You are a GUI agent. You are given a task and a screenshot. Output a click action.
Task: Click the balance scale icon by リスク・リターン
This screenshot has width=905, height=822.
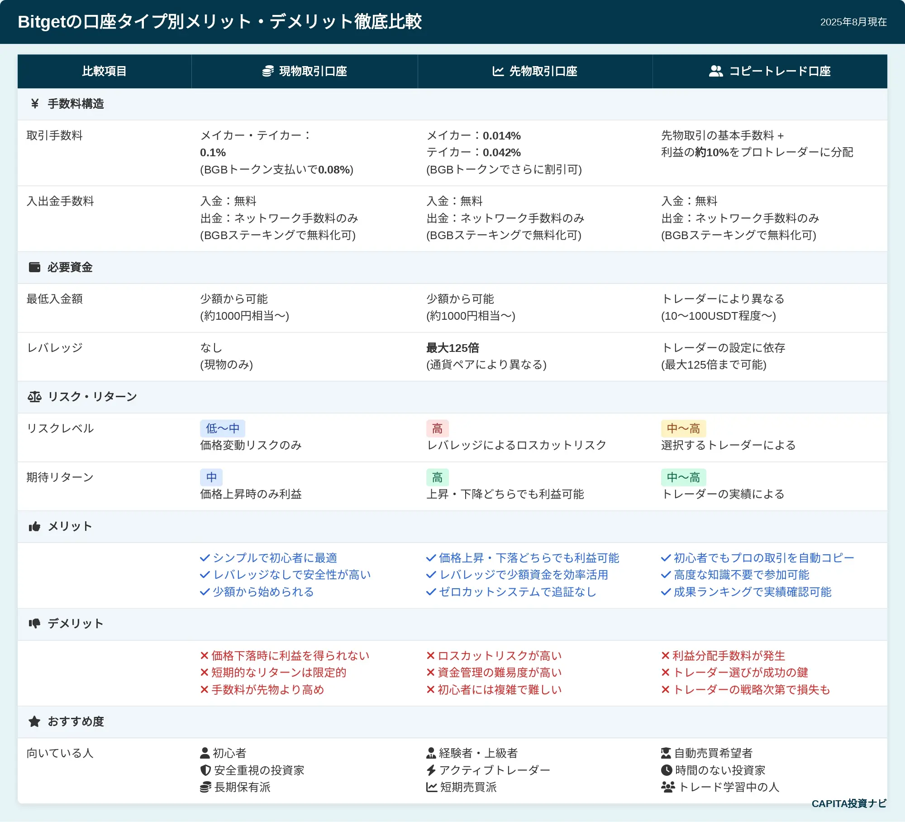pos(34,397)
